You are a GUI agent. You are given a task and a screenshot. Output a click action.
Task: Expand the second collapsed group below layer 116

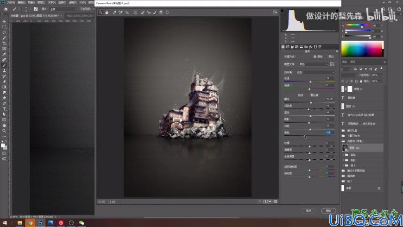pyautogui.click(x=343, y=160)
